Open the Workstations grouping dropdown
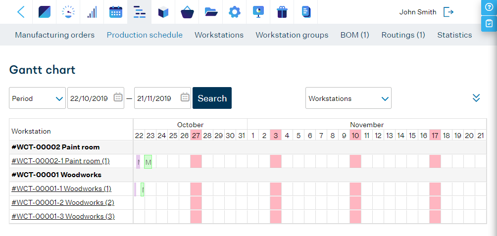The height and width of the screenshot is (236, 497). coord(348,98)
